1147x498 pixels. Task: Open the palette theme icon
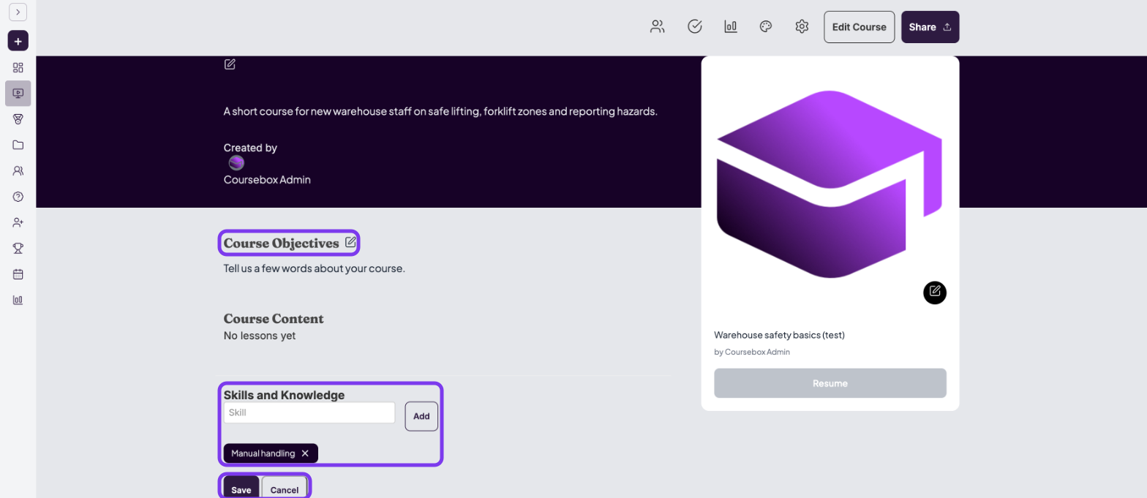point(766,27)
